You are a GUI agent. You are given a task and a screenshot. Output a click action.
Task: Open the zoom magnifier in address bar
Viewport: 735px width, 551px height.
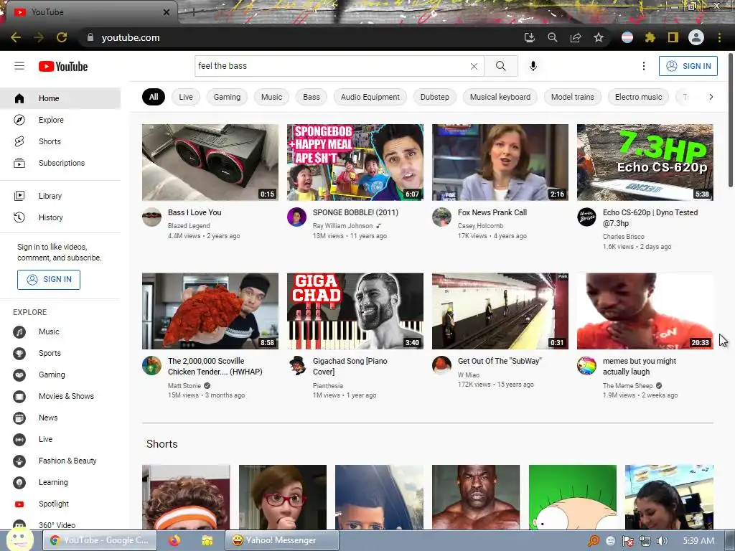pyautogui.click(x=553, y=37)
